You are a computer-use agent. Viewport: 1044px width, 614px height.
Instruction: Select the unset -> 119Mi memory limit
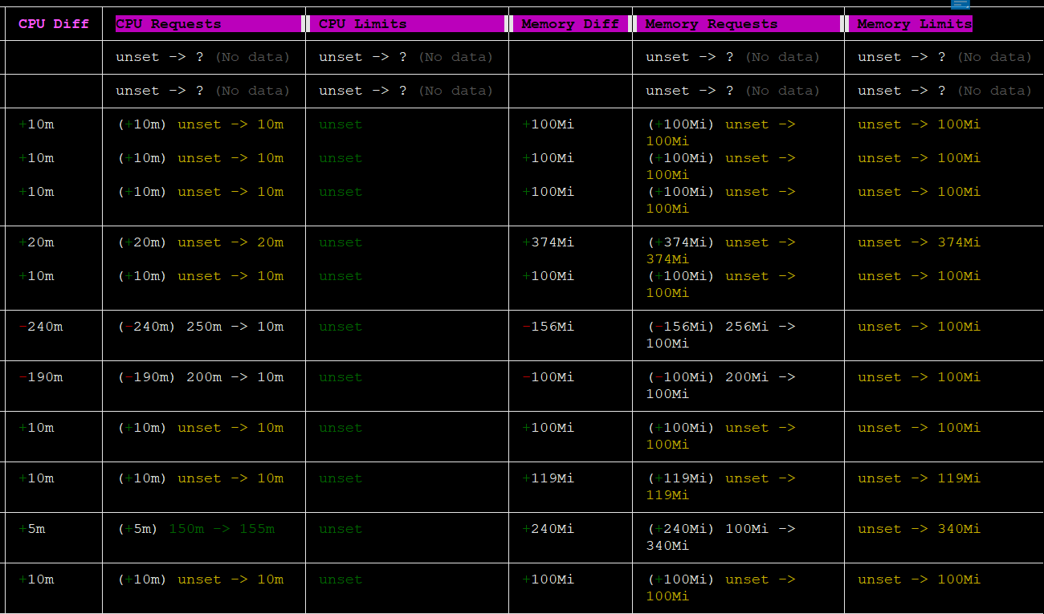click(x=919, y=478)
